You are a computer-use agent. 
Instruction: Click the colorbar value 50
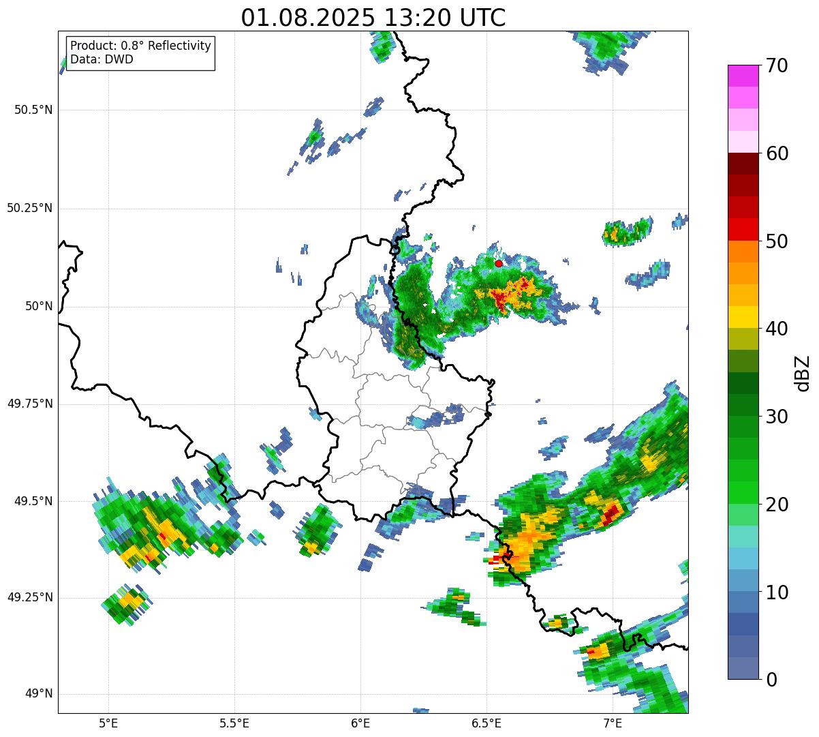(777, 241)
